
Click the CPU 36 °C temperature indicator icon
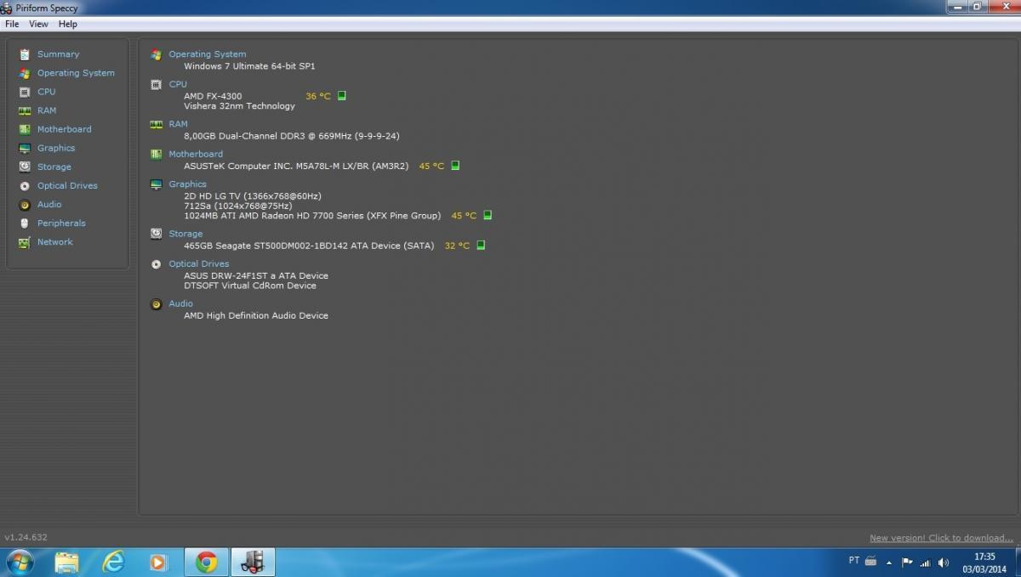(341, 96)
